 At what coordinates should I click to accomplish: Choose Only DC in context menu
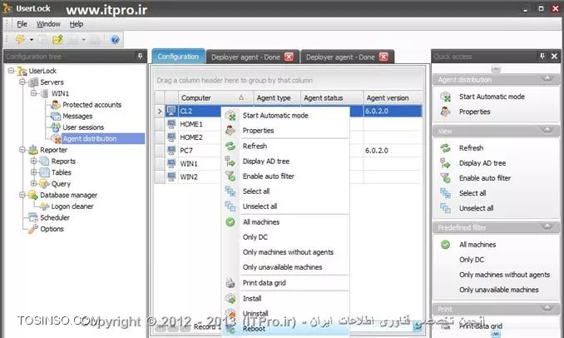coord(285,237)
